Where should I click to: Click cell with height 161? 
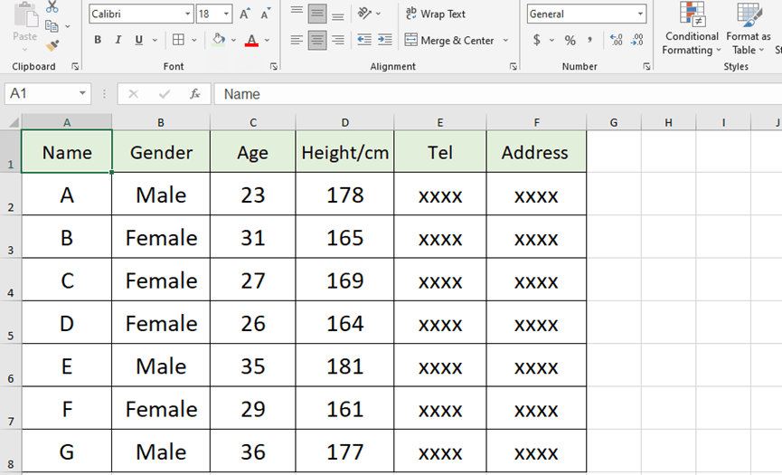click(x=345, y=408)
